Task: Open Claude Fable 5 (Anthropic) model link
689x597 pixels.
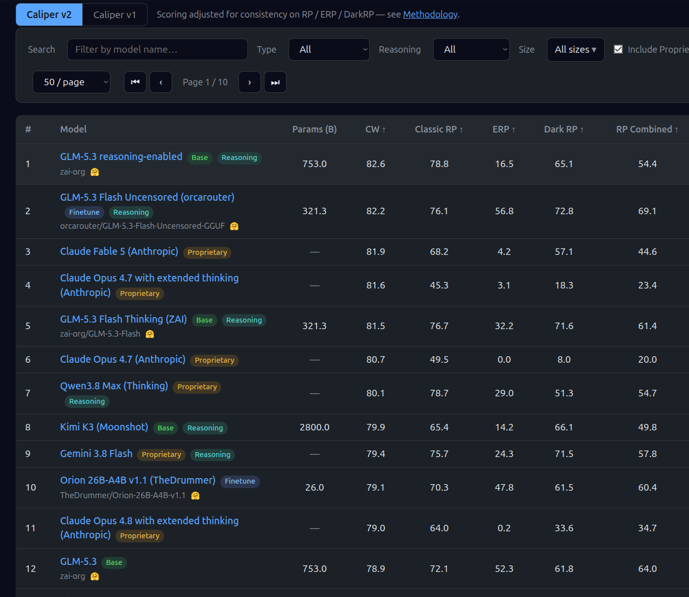Action: pyautogui.click(x=119, y=251)
